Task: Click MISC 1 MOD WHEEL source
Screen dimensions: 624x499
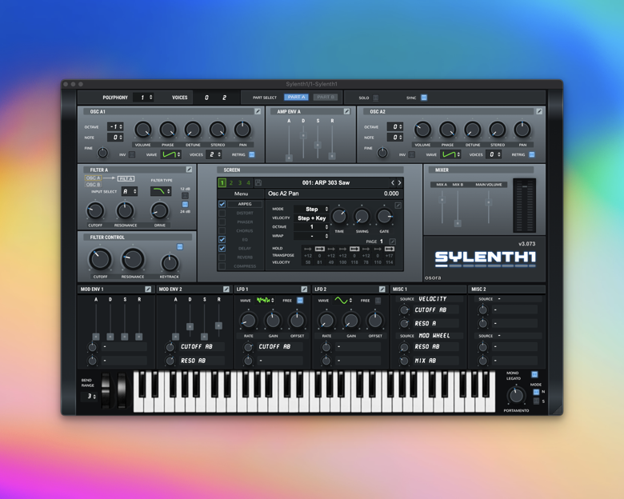Action: (434, 336)
